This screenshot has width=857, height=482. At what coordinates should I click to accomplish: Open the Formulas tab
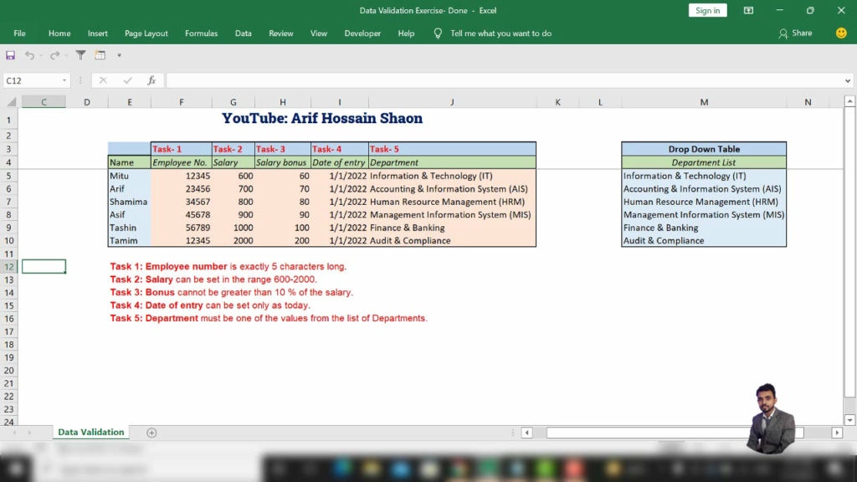201,33
